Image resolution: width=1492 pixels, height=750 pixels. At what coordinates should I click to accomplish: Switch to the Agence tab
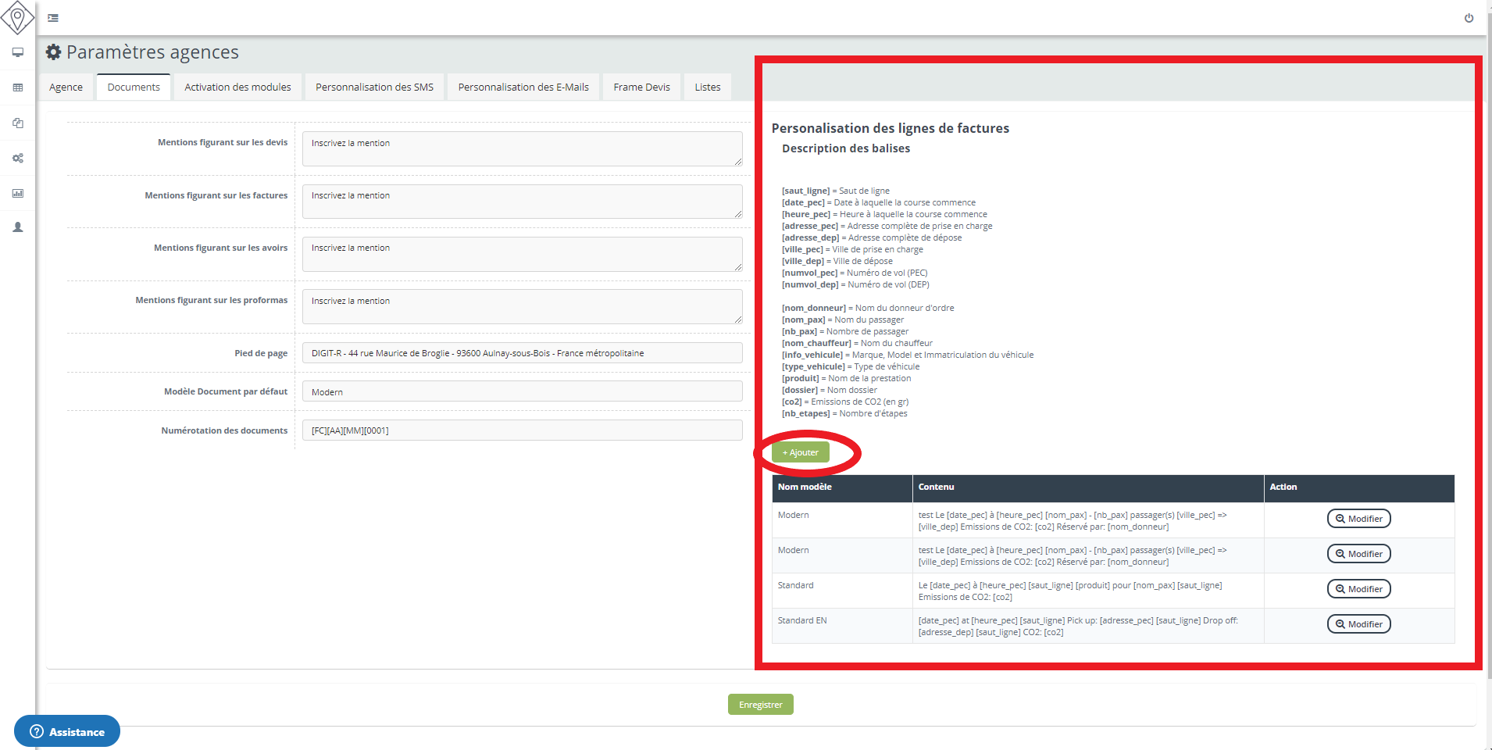(x=66, y=87)
